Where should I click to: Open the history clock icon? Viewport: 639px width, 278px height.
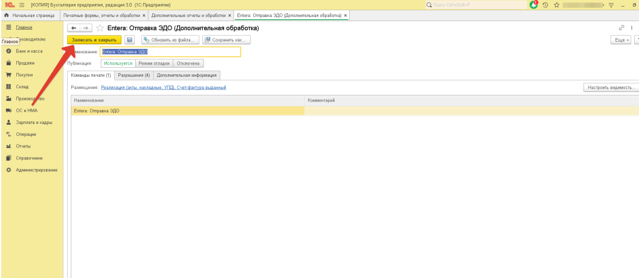(545, 5)
